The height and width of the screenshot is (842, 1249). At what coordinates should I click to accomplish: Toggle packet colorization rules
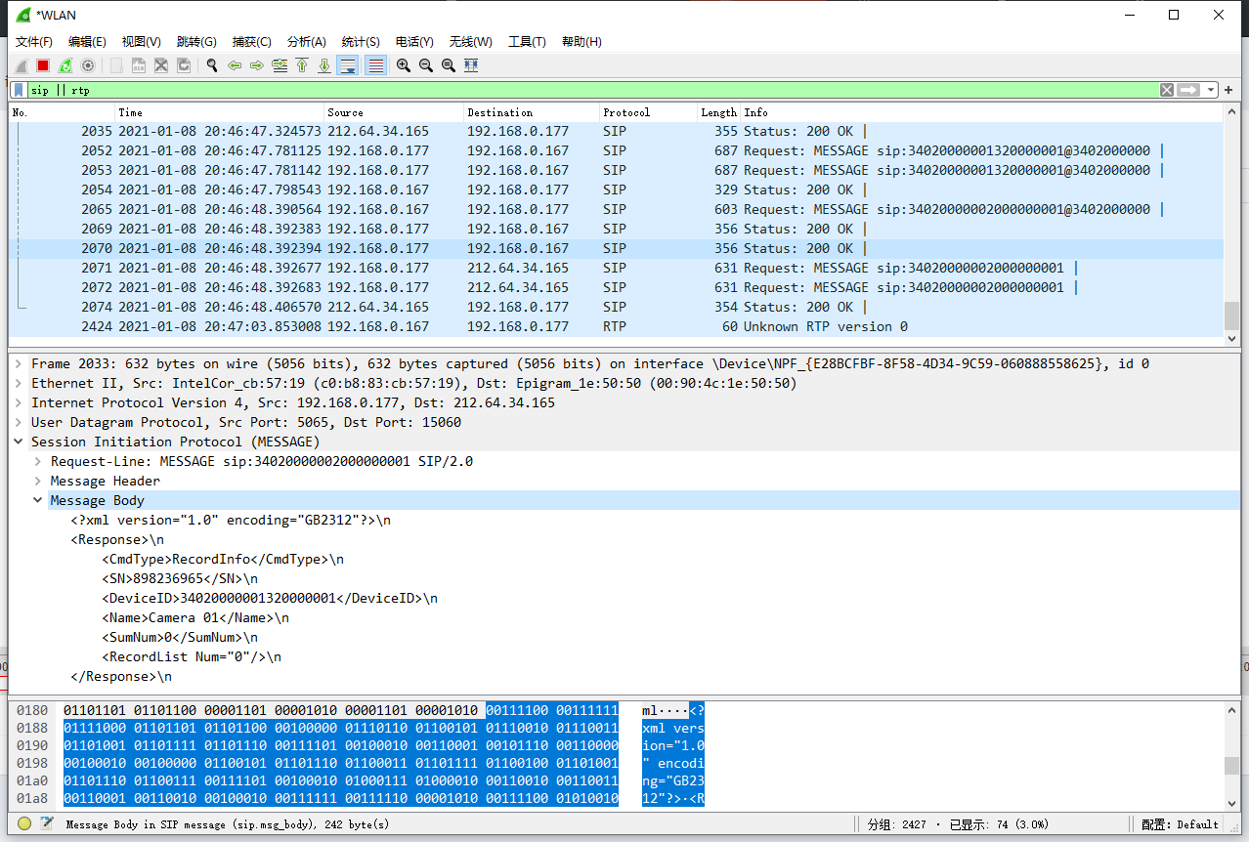pyautogui.click(x=375, y=65)
